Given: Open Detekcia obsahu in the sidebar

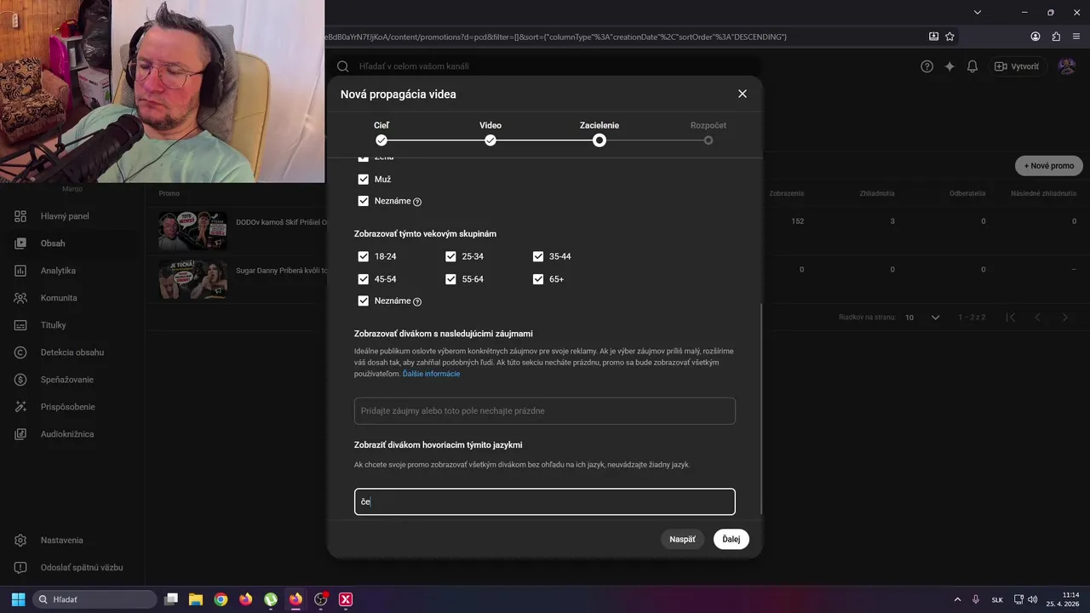Looking at the screenshot, I should 72,352.
